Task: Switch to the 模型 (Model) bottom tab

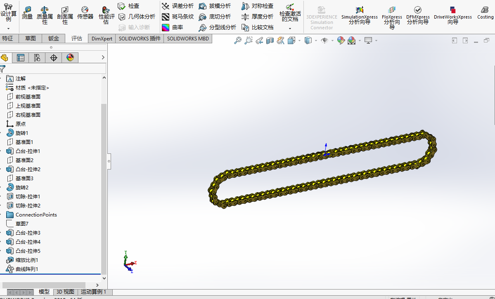Action: tap(44, 292)
